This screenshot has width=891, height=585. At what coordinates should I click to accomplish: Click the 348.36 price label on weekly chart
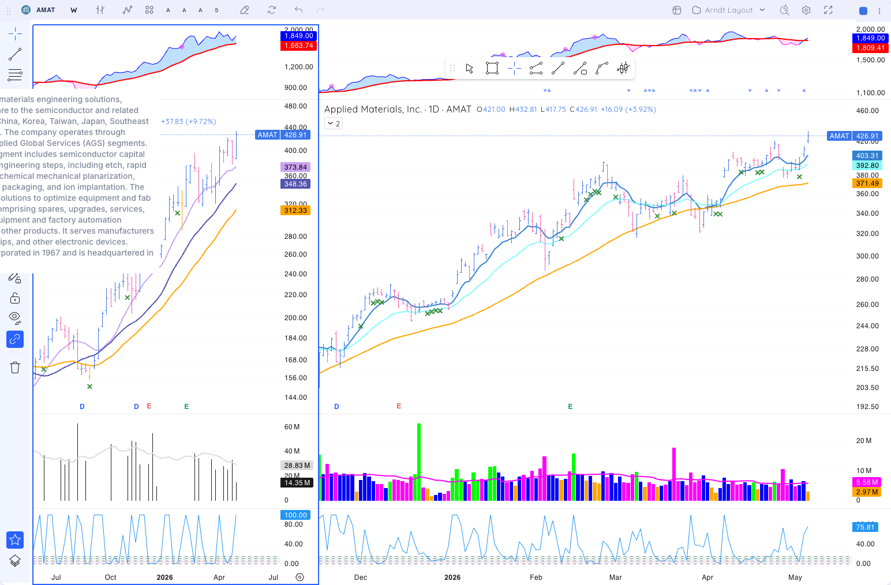click(295, 184)
